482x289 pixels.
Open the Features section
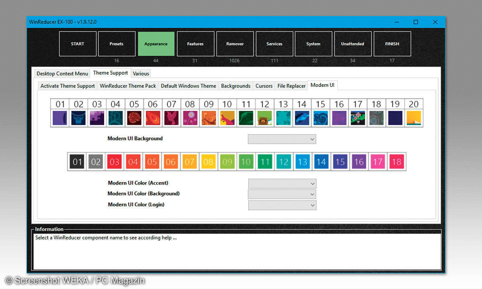coord(195,44)
